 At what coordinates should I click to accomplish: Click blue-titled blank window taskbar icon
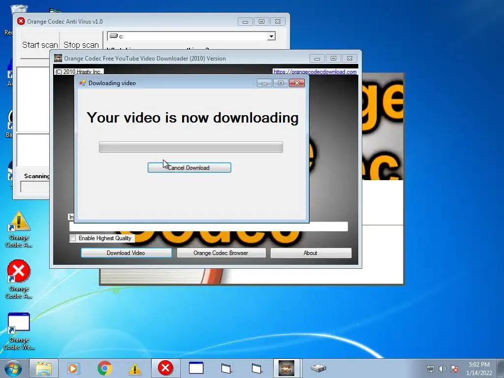click(x=196, y=368)
